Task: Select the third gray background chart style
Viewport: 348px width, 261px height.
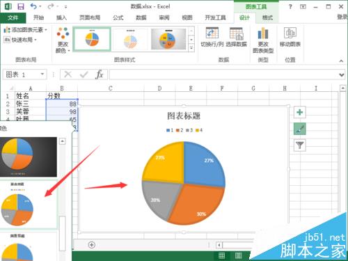Action: 168,39
